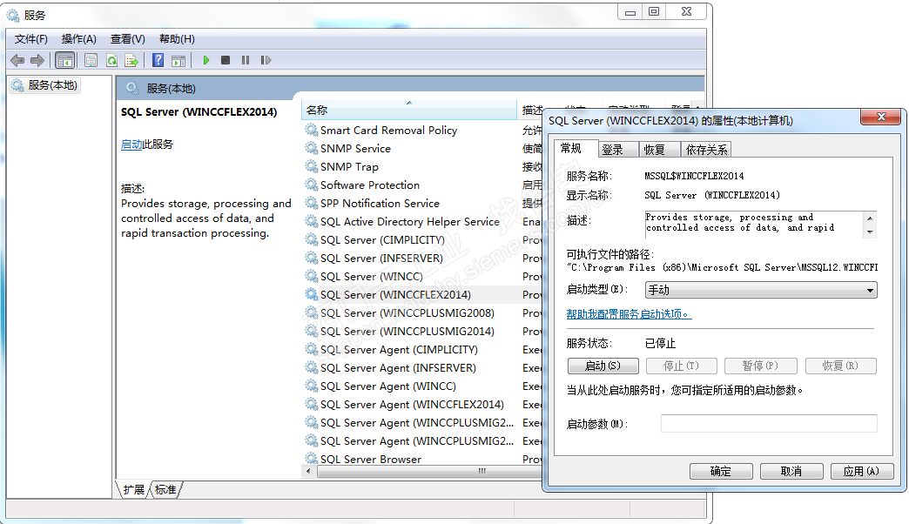The image size is (909, 524).
Task: Click gear icon of SQL Server Agent (WINCC)
Action: (x=312, y=386)
